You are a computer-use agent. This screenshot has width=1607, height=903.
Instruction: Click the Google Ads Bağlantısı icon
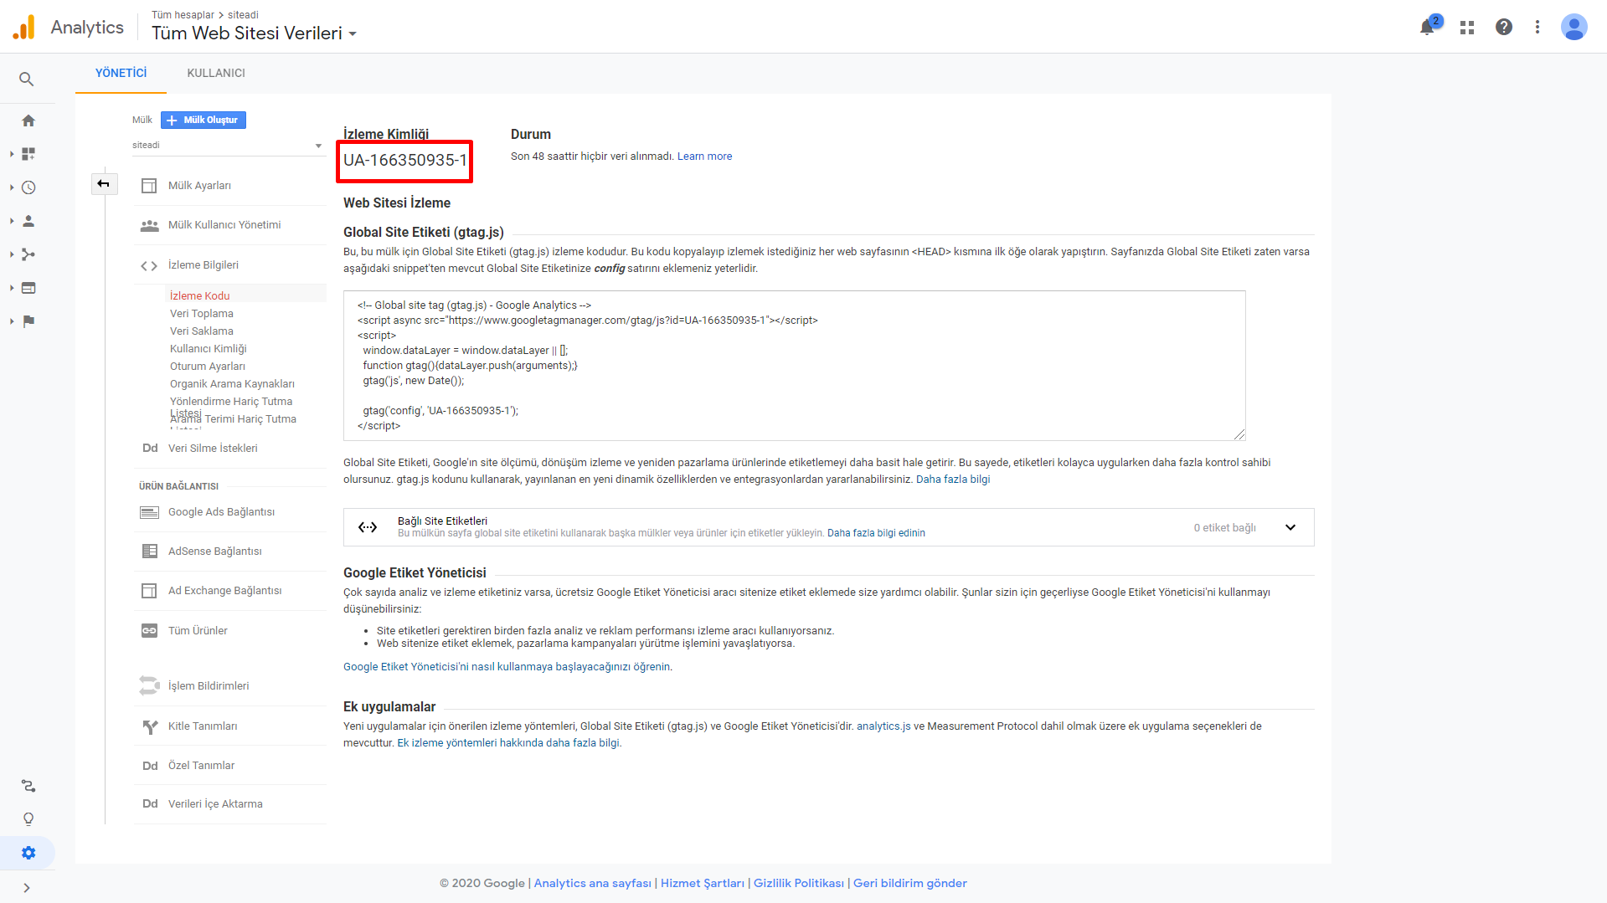click(149, 512)
